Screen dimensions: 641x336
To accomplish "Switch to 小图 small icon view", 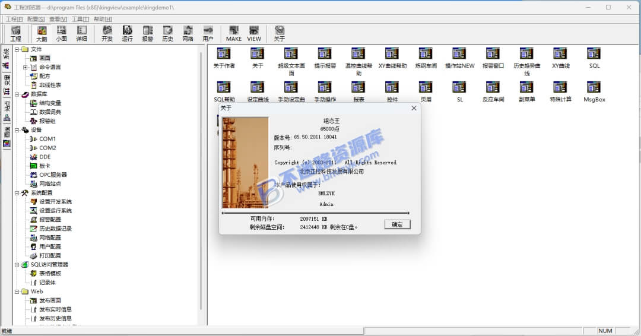I will (61, 33).
